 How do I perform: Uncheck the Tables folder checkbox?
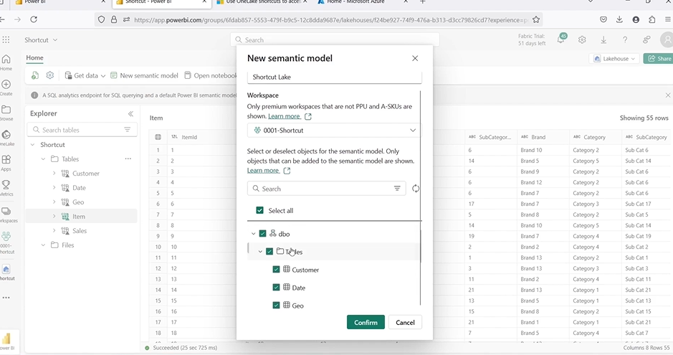point(269,252)
